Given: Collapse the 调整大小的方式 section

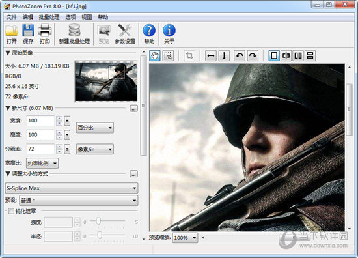Looking at the screenshot, I should (x=8, y=174).
